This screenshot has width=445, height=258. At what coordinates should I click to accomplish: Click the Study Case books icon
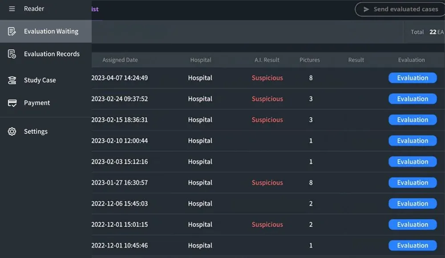12,81
